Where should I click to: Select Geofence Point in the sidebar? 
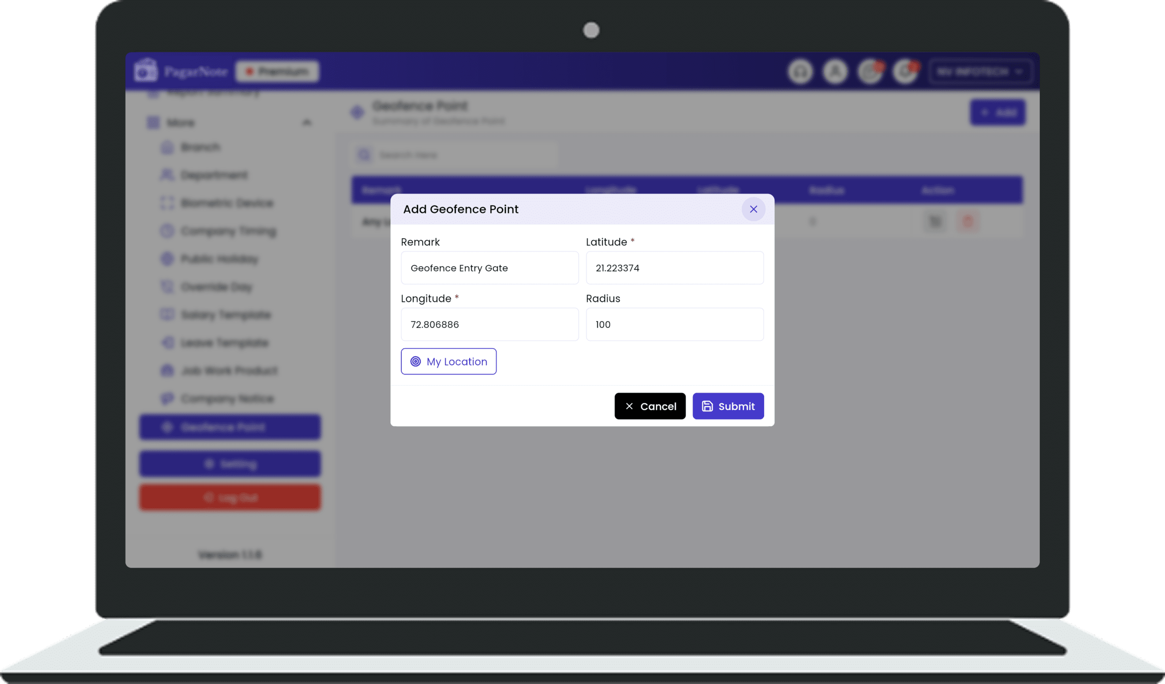230,427
